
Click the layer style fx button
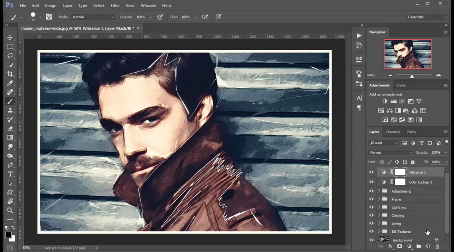[390, 246]
